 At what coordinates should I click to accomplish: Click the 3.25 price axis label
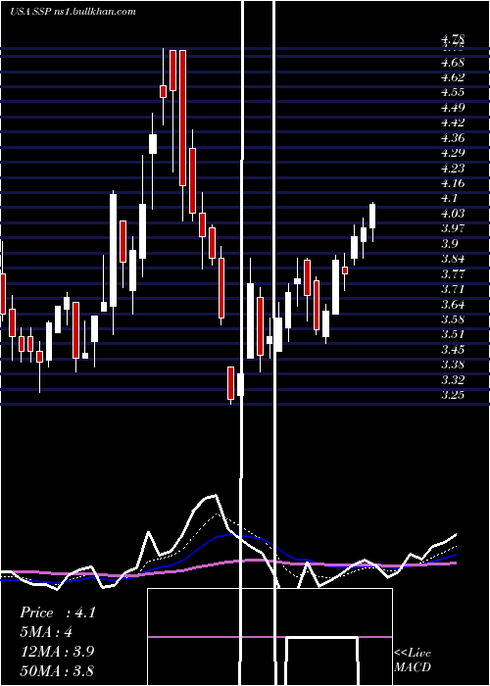[453, 395]
